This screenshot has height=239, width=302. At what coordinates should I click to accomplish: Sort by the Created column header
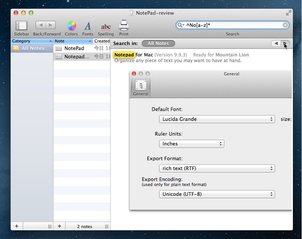[102, 41]
